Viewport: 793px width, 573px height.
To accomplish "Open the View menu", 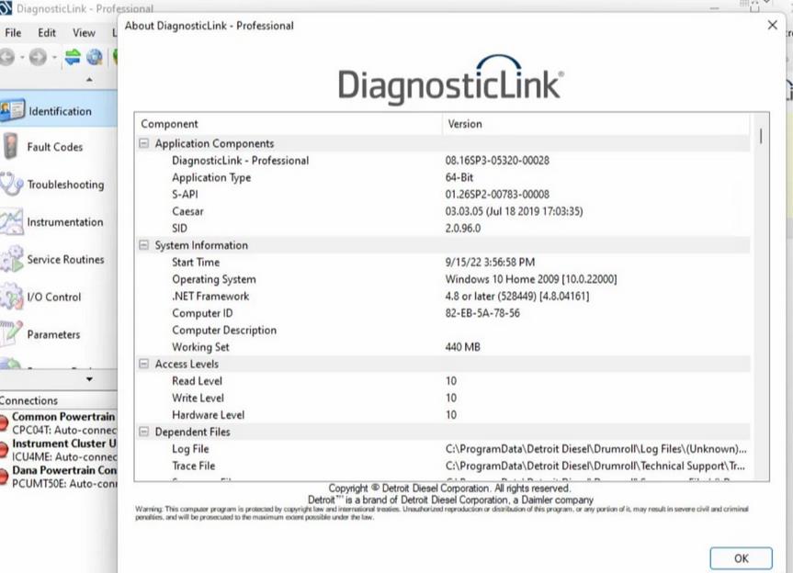I will click(84, 32).
